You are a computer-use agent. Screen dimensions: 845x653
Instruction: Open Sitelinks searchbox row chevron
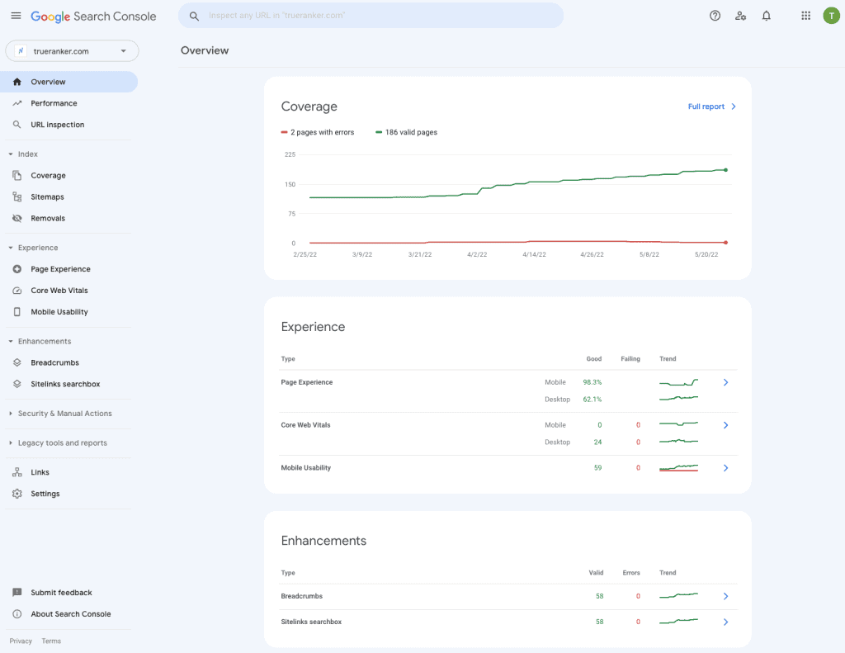(x=725, y=622)
